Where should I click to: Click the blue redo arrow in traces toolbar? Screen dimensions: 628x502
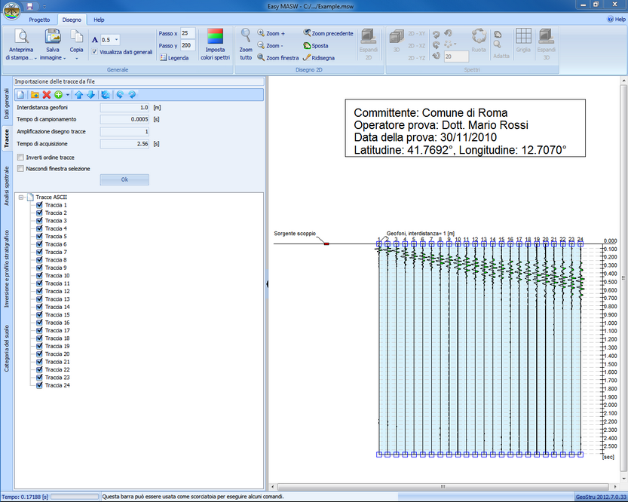(x=132, y=95)
